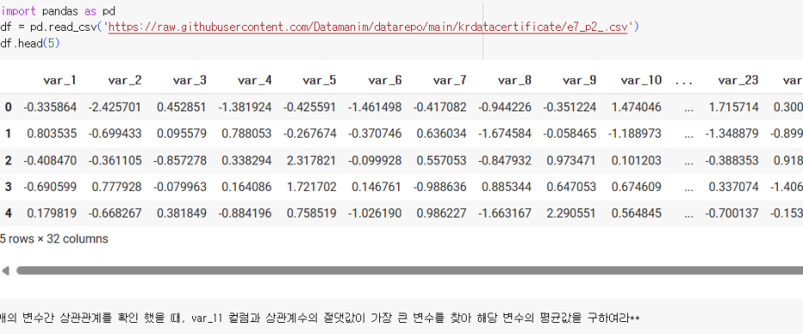
Task: Select the cell value 0.777928
Action: (x=117, y=187)
